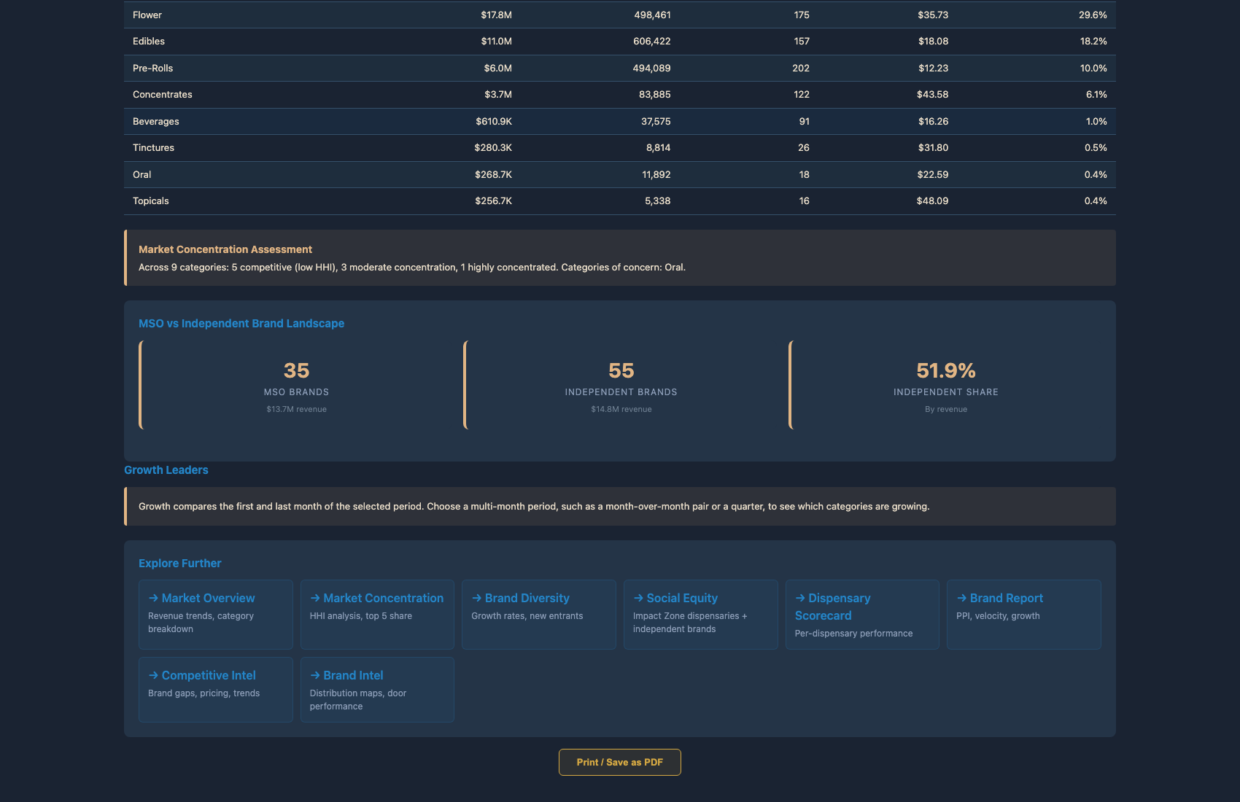The width and height of the screenshot is (1240, 802).
Task: Open the Market Overview link card
Action: [216, 615]
